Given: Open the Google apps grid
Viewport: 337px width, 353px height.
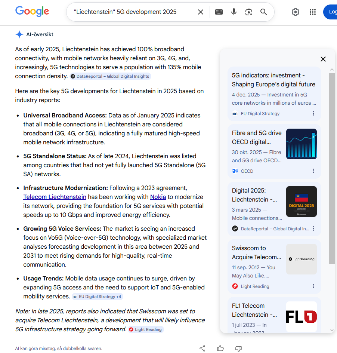Looking at the screenshot, I should click(312, 12).
